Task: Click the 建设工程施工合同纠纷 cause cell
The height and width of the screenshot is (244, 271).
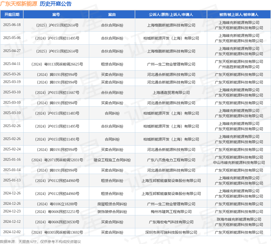Action: [x=112, y=160]
